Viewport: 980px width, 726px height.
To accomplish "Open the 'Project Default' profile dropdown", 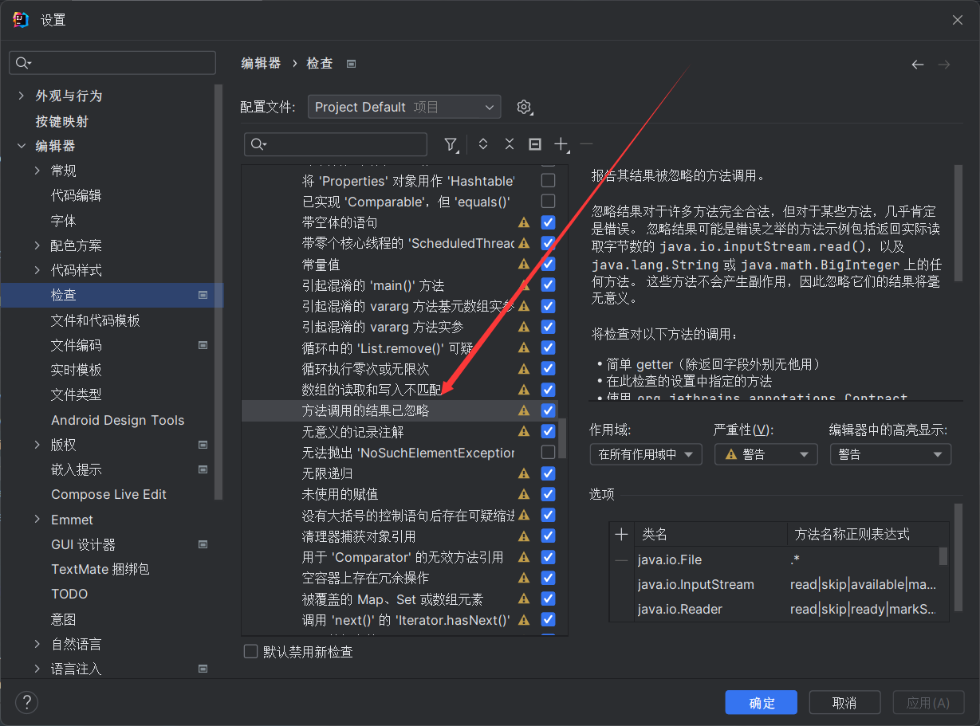I will pos(404,107).
